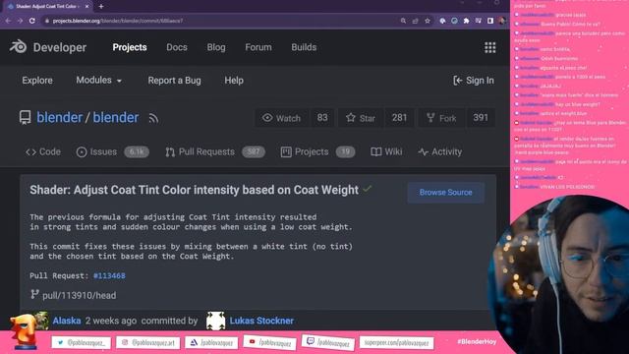Open the Docs navigation item
Viewport: 629px width, 354px height.
(177, 47)
